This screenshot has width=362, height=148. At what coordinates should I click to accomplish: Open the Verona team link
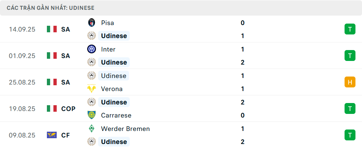coord(112,89)
